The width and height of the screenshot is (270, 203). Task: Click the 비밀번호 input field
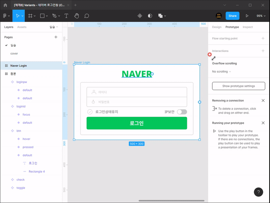pyautogui.click(x=137, y=102)
